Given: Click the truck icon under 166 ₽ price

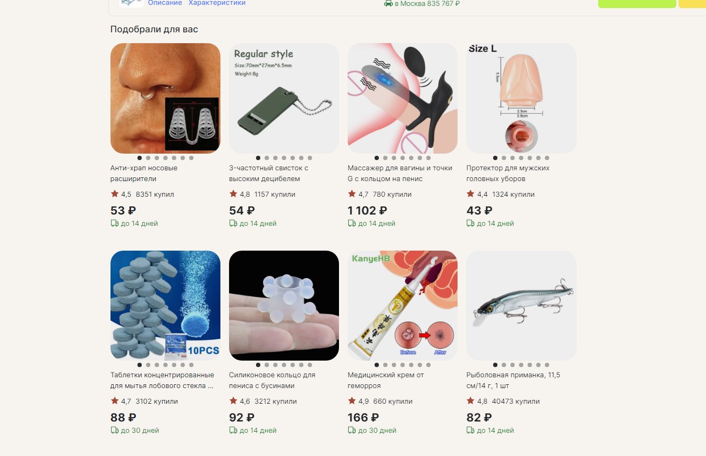Looking at the screenshot, I should tap(352, 430).
